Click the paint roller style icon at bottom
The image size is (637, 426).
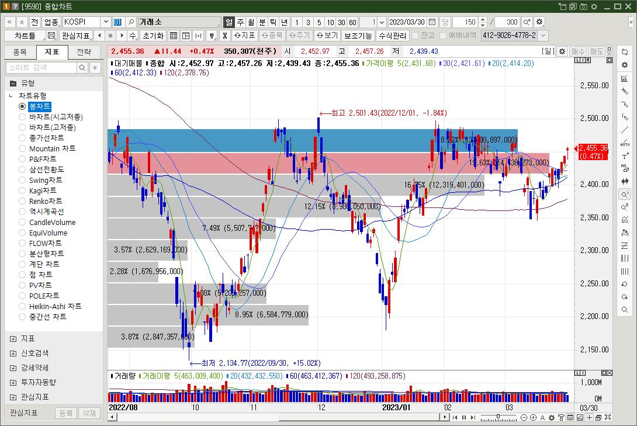(x=561, y=417)
